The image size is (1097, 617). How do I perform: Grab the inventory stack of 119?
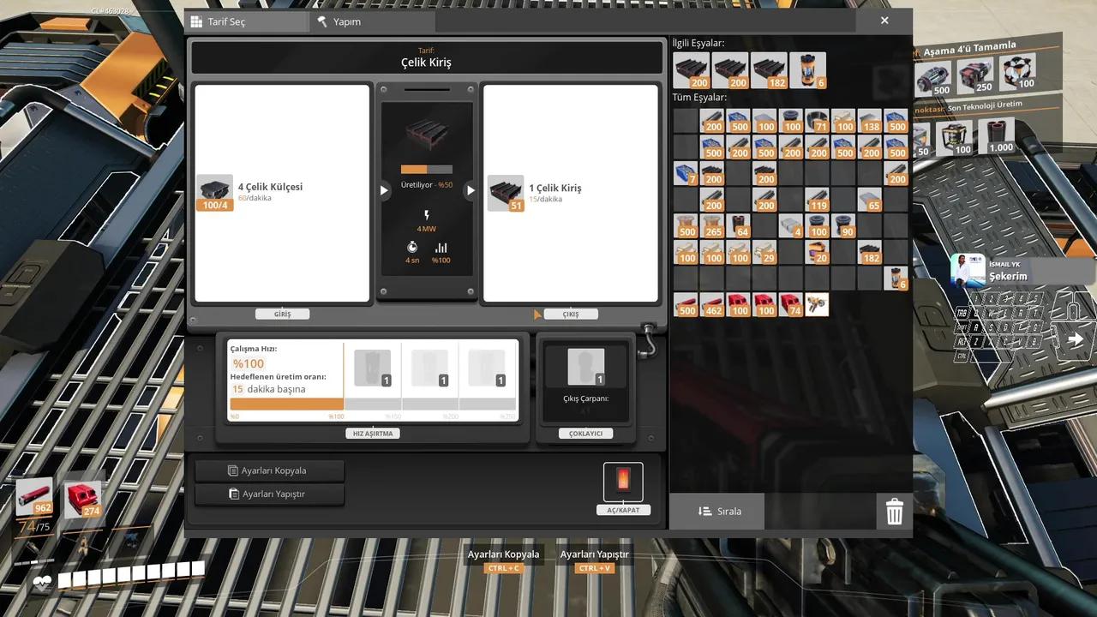[818, 201]
